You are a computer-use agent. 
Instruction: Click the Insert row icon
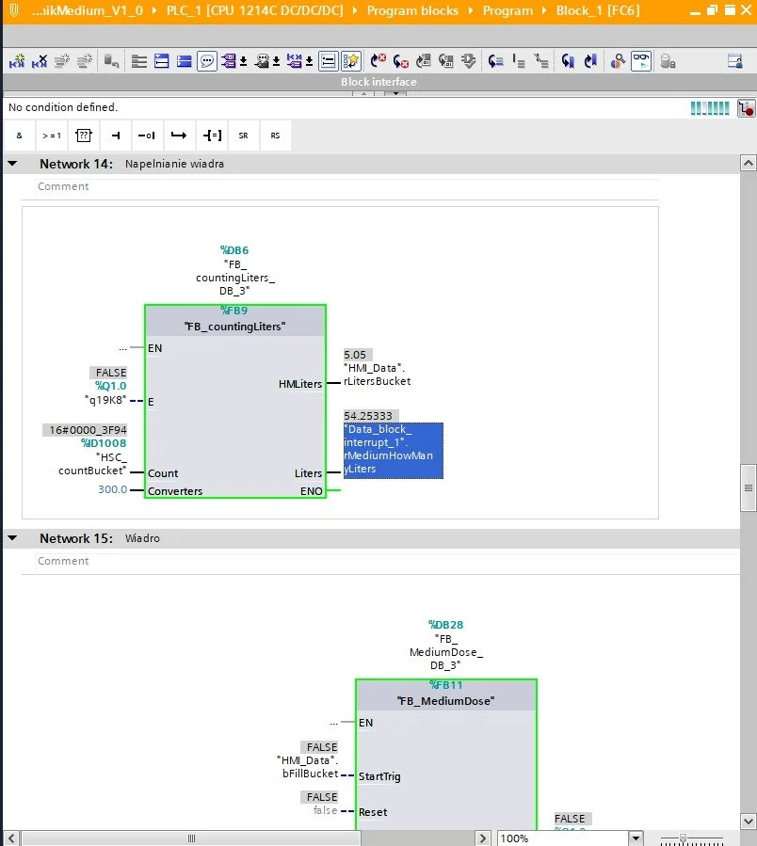(x=62, y=61)
